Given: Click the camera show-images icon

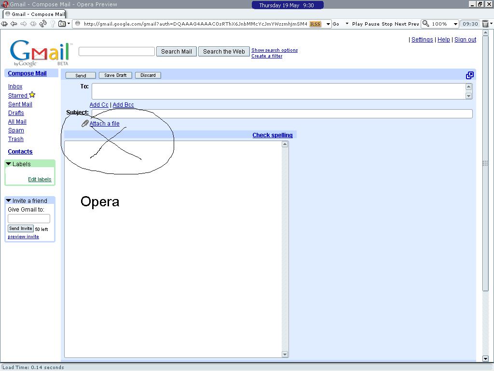Looking at the screenshot, I should [62, 24].
